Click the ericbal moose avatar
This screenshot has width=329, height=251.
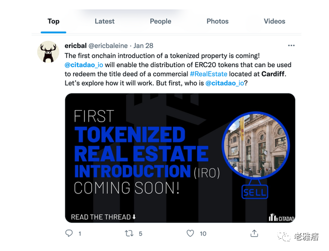click(48, 52)
